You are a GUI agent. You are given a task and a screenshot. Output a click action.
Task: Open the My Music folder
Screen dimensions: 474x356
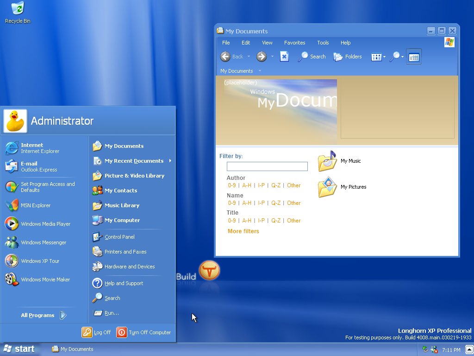tap(339, 161)
